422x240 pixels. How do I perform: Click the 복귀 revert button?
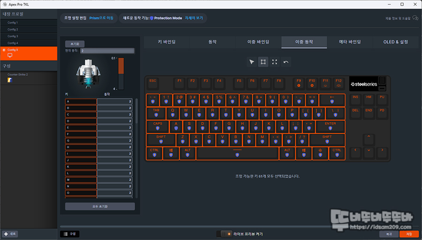tap(389, 234)
